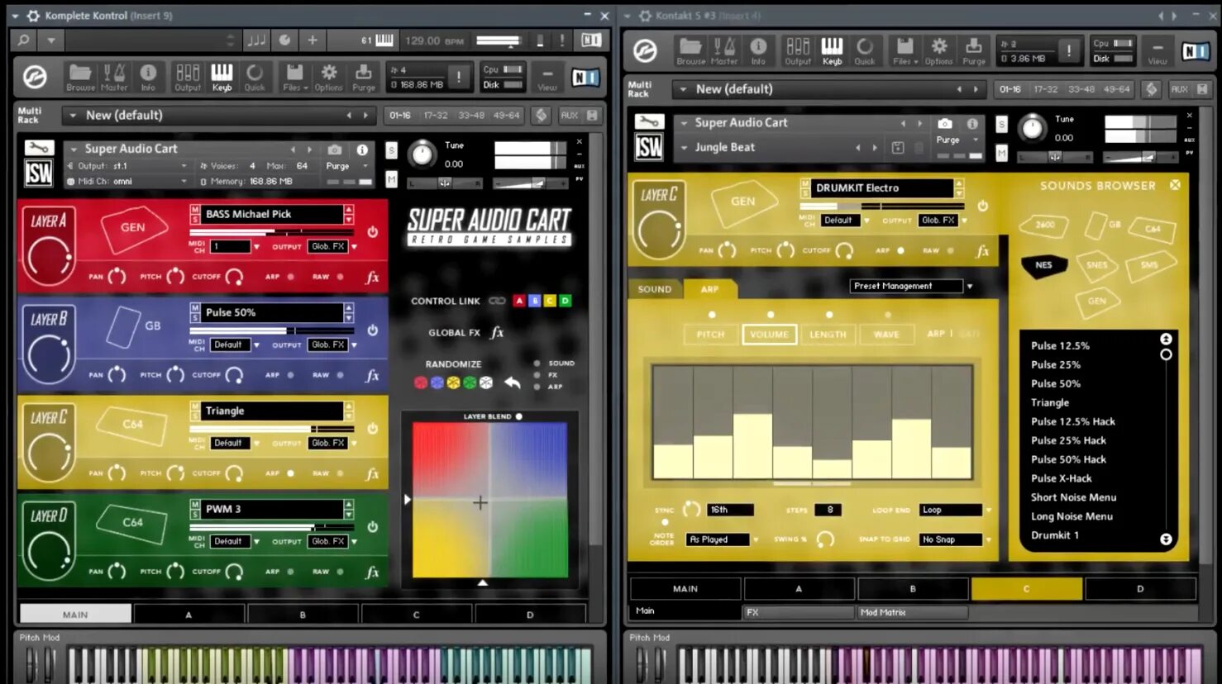This screenshot has width=1222, height=684.
Task: Open Layer A MIDI channel dropdown
Action: [x=233, y=246]
